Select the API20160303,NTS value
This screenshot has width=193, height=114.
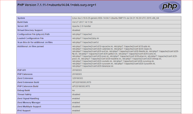[81, 86]
